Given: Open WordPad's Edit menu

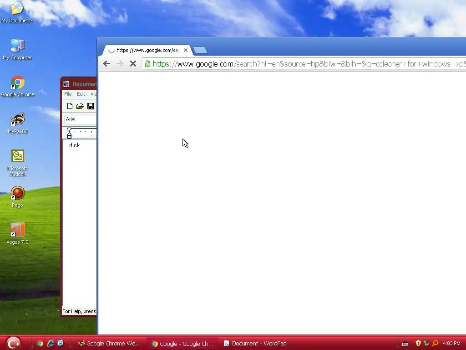Looking at the screenshot, I should pos(81,94).
